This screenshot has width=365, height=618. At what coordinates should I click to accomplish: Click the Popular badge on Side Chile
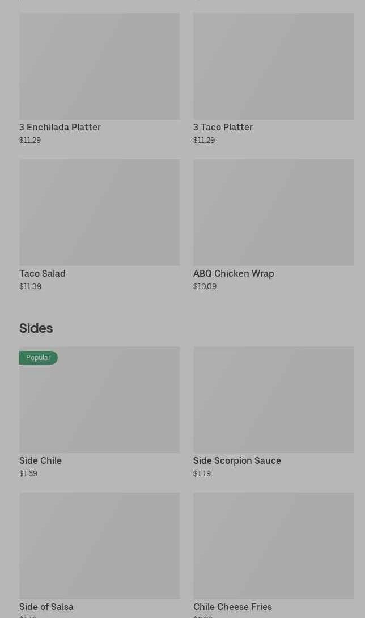[39, 358]
